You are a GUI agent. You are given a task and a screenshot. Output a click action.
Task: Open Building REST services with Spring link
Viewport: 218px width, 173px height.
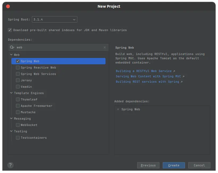tap(147, 82)
